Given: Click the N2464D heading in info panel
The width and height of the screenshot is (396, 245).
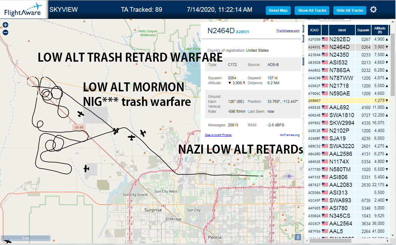Looking at the screenshot, I should 221,30.
